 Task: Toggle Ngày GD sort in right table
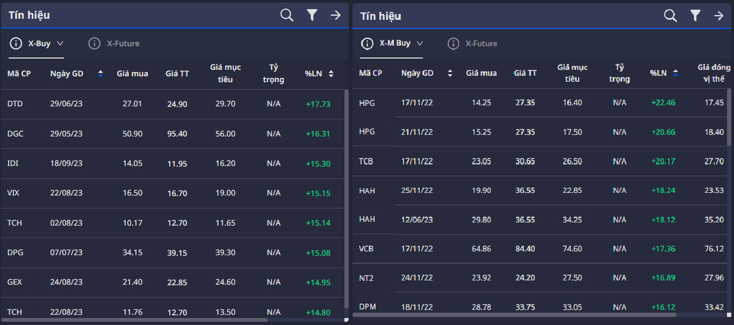point(450,73)
